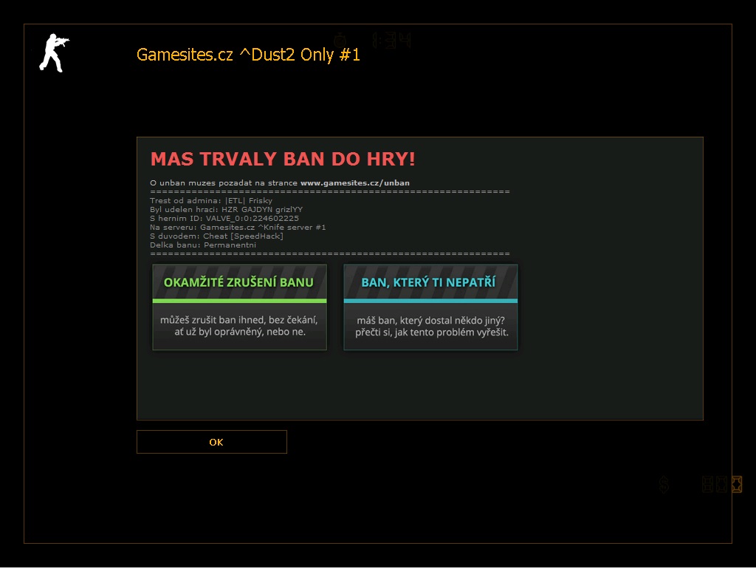Open the OKAMŽITÉ ZRUŠENÍ BANU banner
This screenshot has height=580, width=756.
(x=239, y=282)
